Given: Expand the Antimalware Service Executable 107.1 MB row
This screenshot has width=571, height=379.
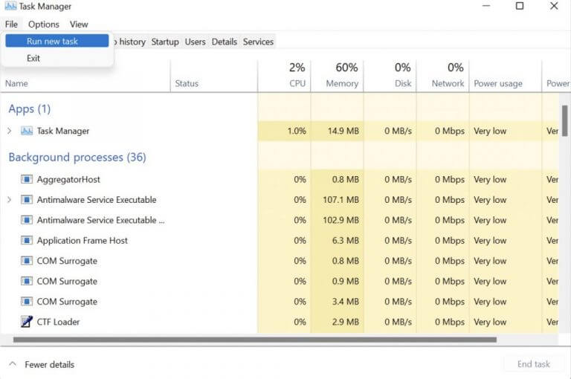Looking at the screenshot, I should pyautogui.click(x=10, y=199).
